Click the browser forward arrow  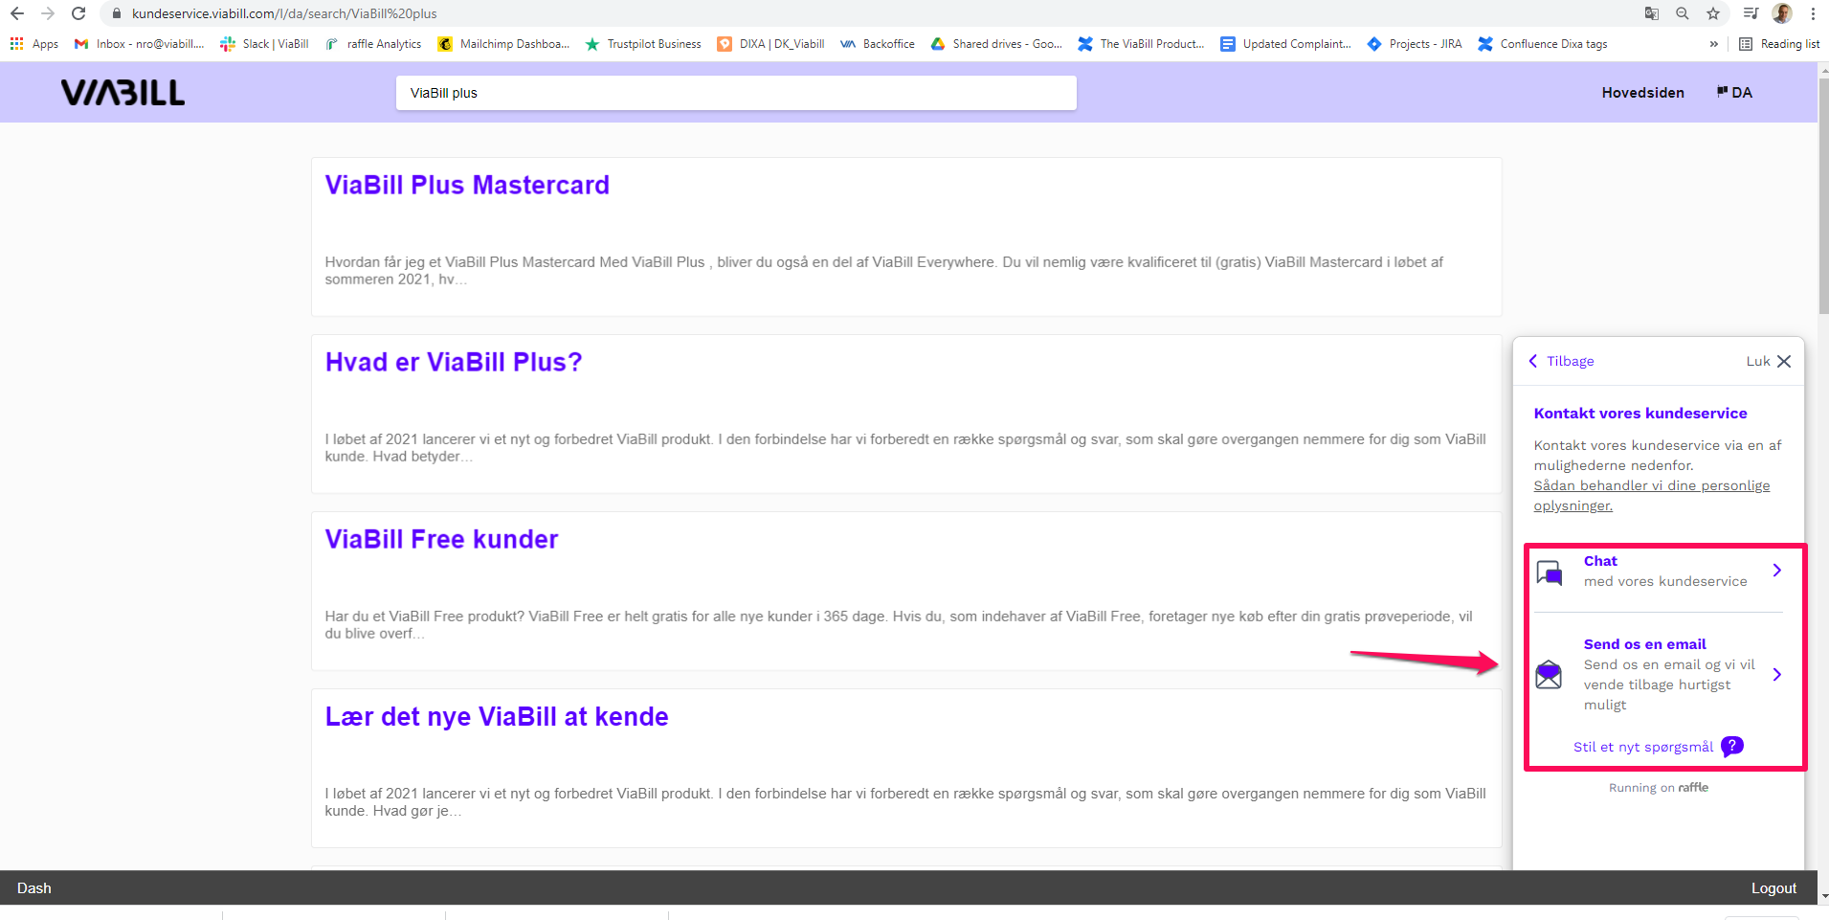(x=48, y=13)
